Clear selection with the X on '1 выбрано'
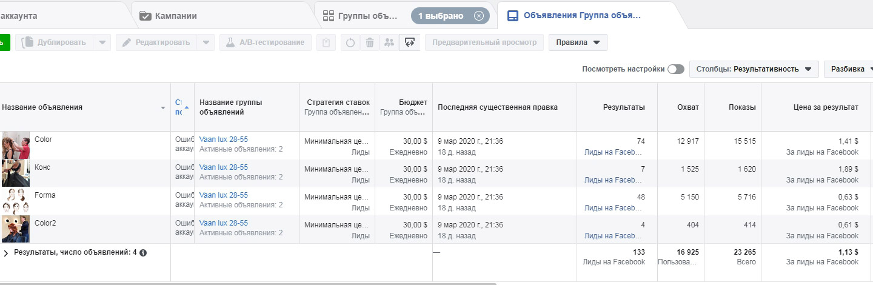The image size is (873, 285). (x=479, y=16)
